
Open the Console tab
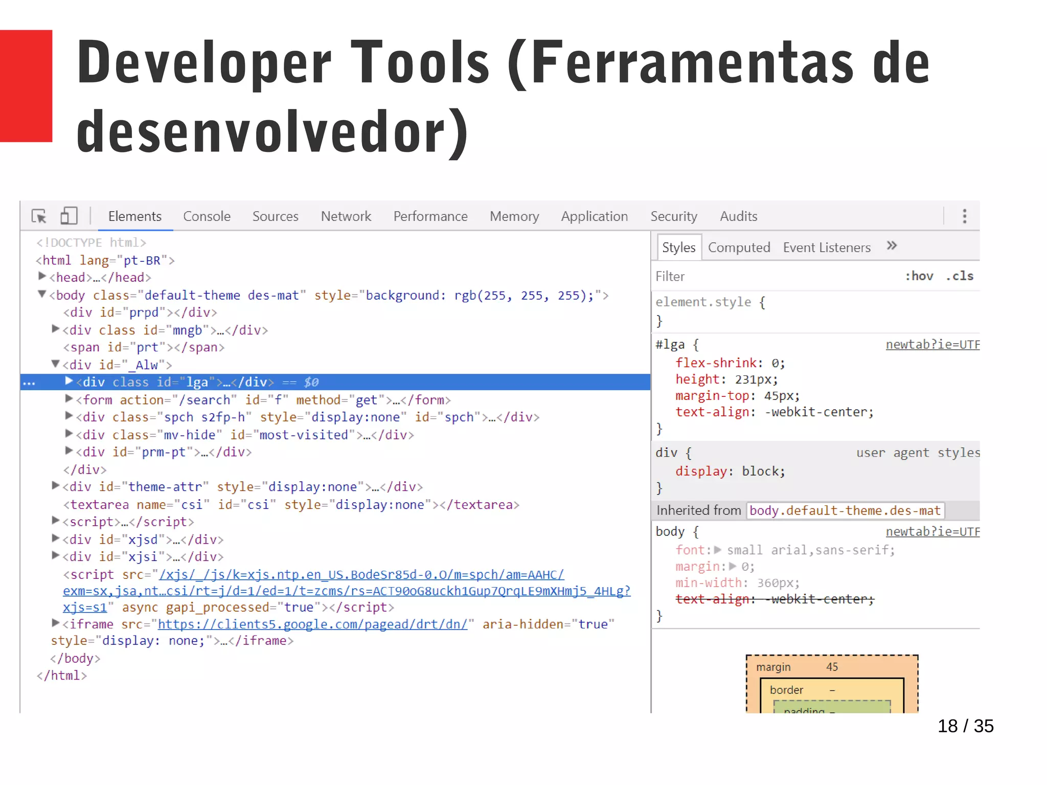pos(207,216)
